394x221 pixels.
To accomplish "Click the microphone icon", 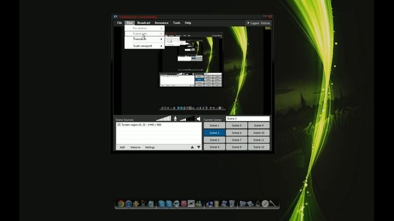I will [175, 118].
